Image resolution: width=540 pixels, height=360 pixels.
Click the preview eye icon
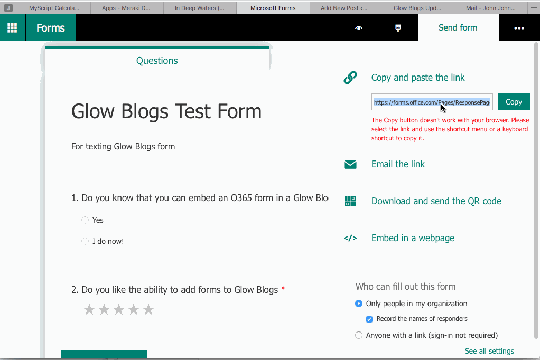coord(359,28)
